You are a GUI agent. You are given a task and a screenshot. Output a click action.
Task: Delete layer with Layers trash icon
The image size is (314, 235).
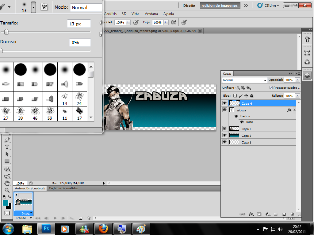292,214
